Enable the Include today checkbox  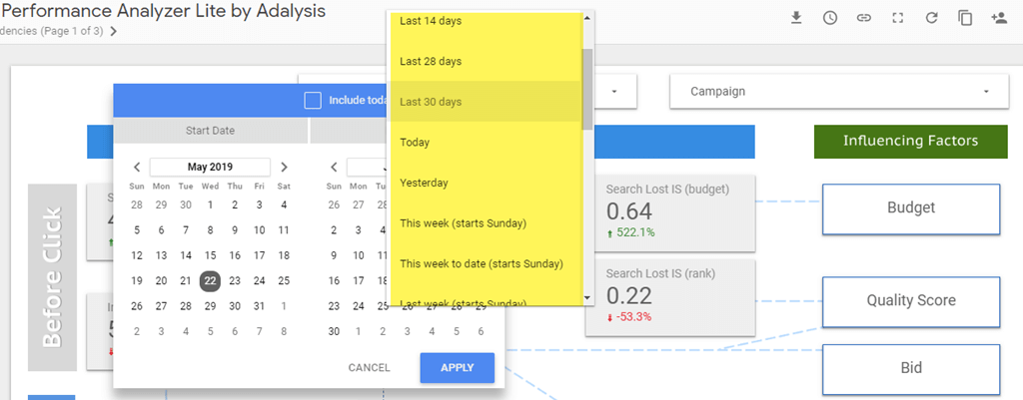pyautogui.click(x=313, y=100)
